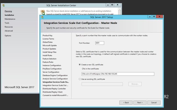Image resolution: width=177 pixels, height=110 pixels.
Task: Select Product Key step
Action: [x=47, y=35]
